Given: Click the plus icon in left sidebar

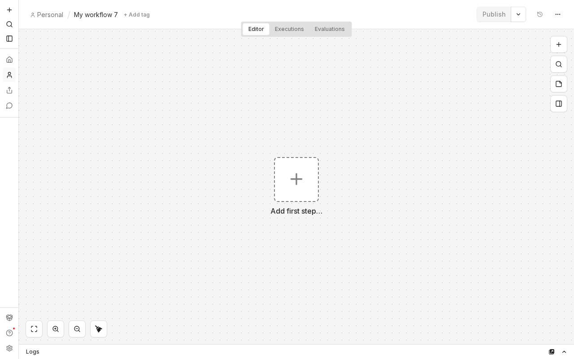Looking at the screenshot, I should tap(9, 10).
